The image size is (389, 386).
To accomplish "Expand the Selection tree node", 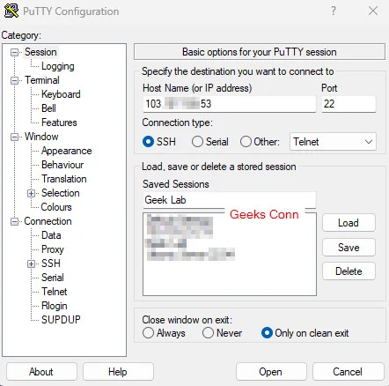I will (31, 193).
